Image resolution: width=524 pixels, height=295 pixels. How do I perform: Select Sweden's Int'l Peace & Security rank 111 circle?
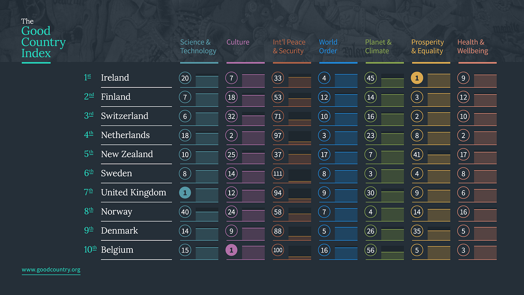click(x=278, y=174)
